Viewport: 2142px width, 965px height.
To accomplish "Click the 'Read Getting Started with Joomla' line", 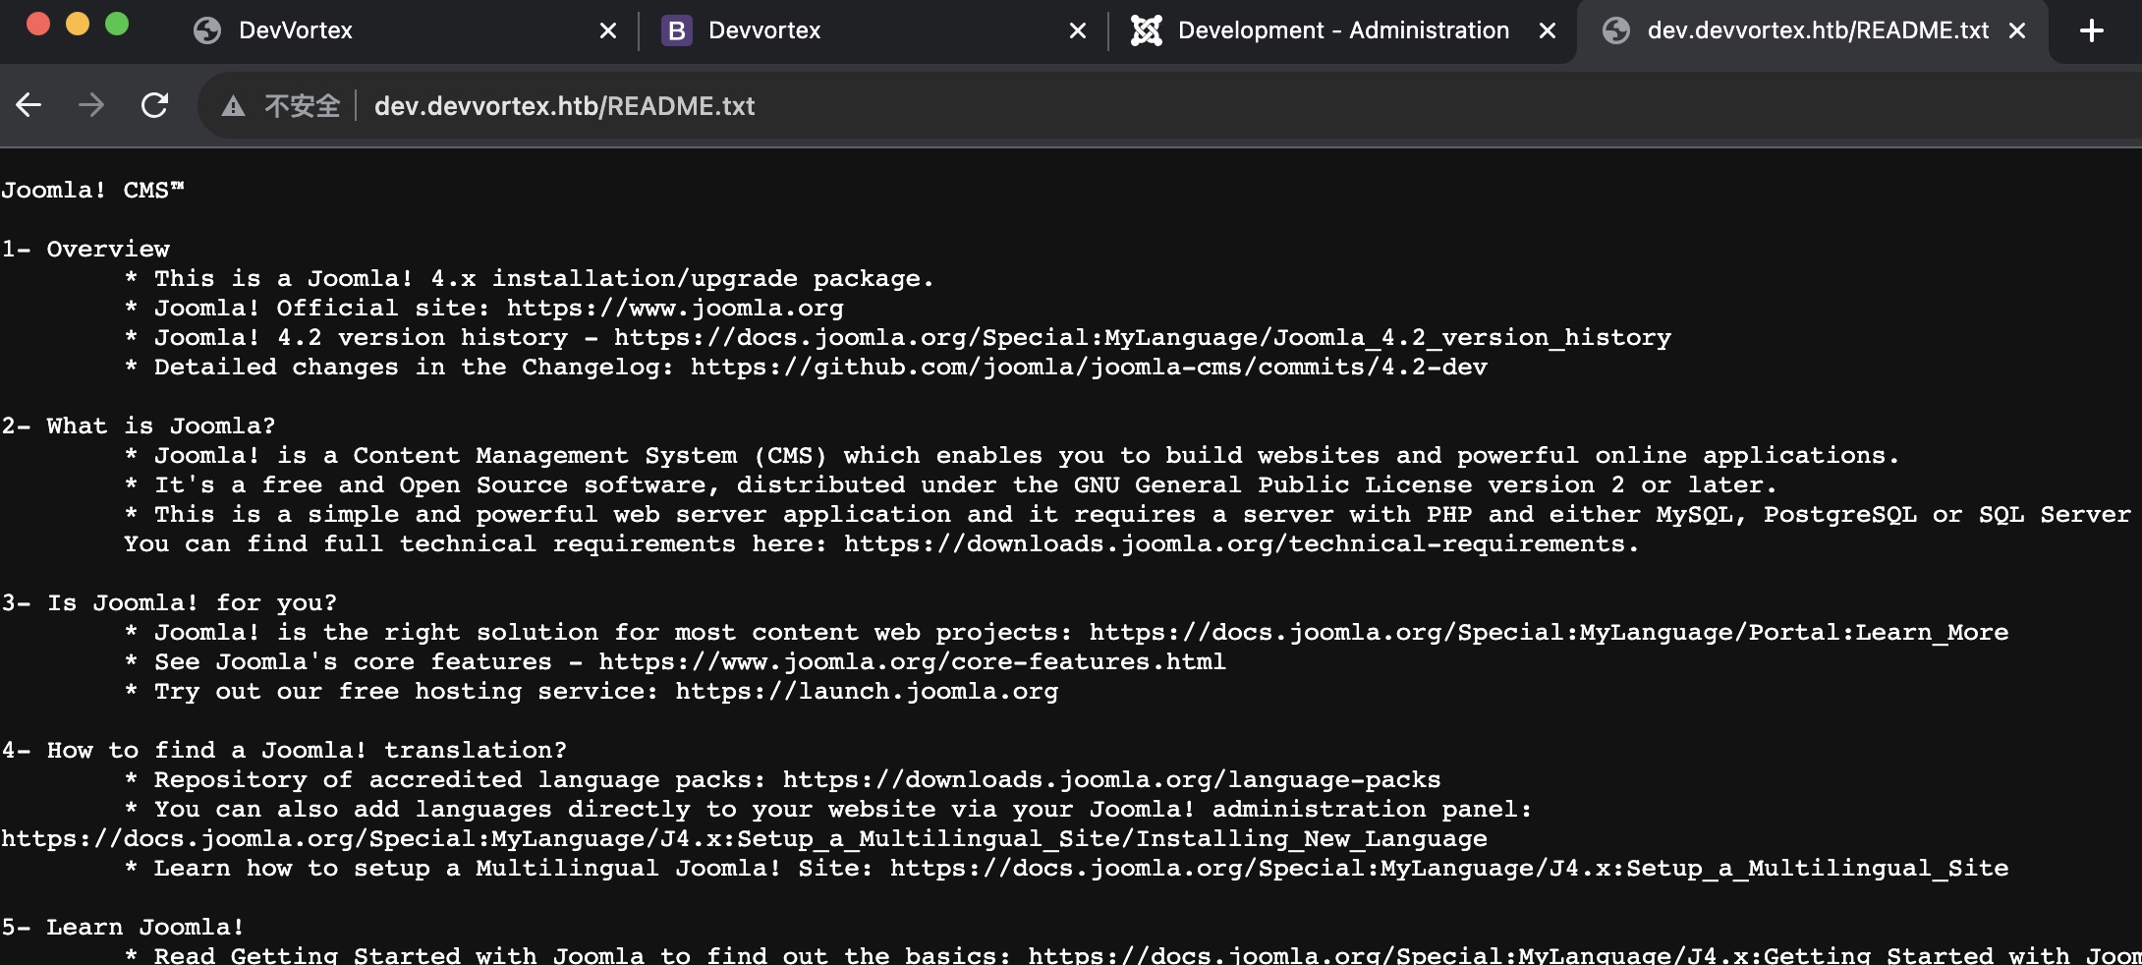I will 1133,954.
